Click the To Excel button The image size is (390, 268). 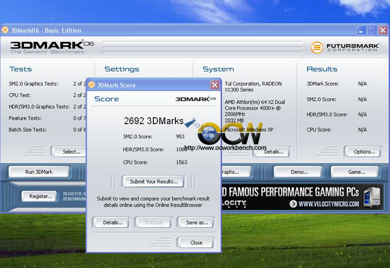(x=154, y=222)
